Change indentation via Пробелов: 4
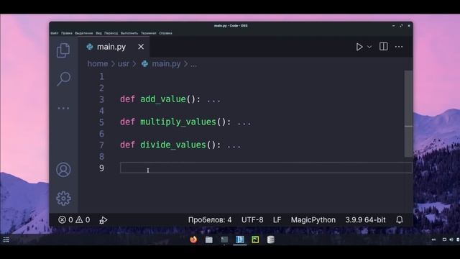Viewport: 460px width, 259px height. (210, 220)
